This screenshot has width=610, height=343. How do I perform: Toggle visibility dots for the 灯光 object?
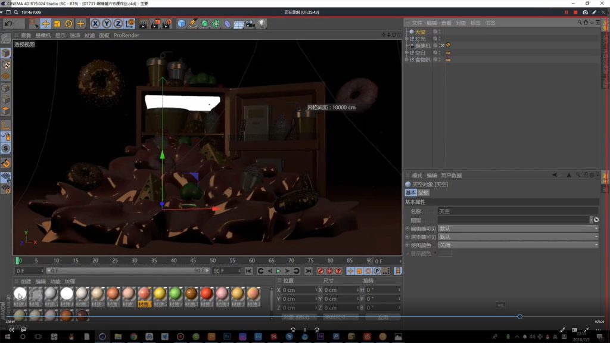[x=439, y=38]
